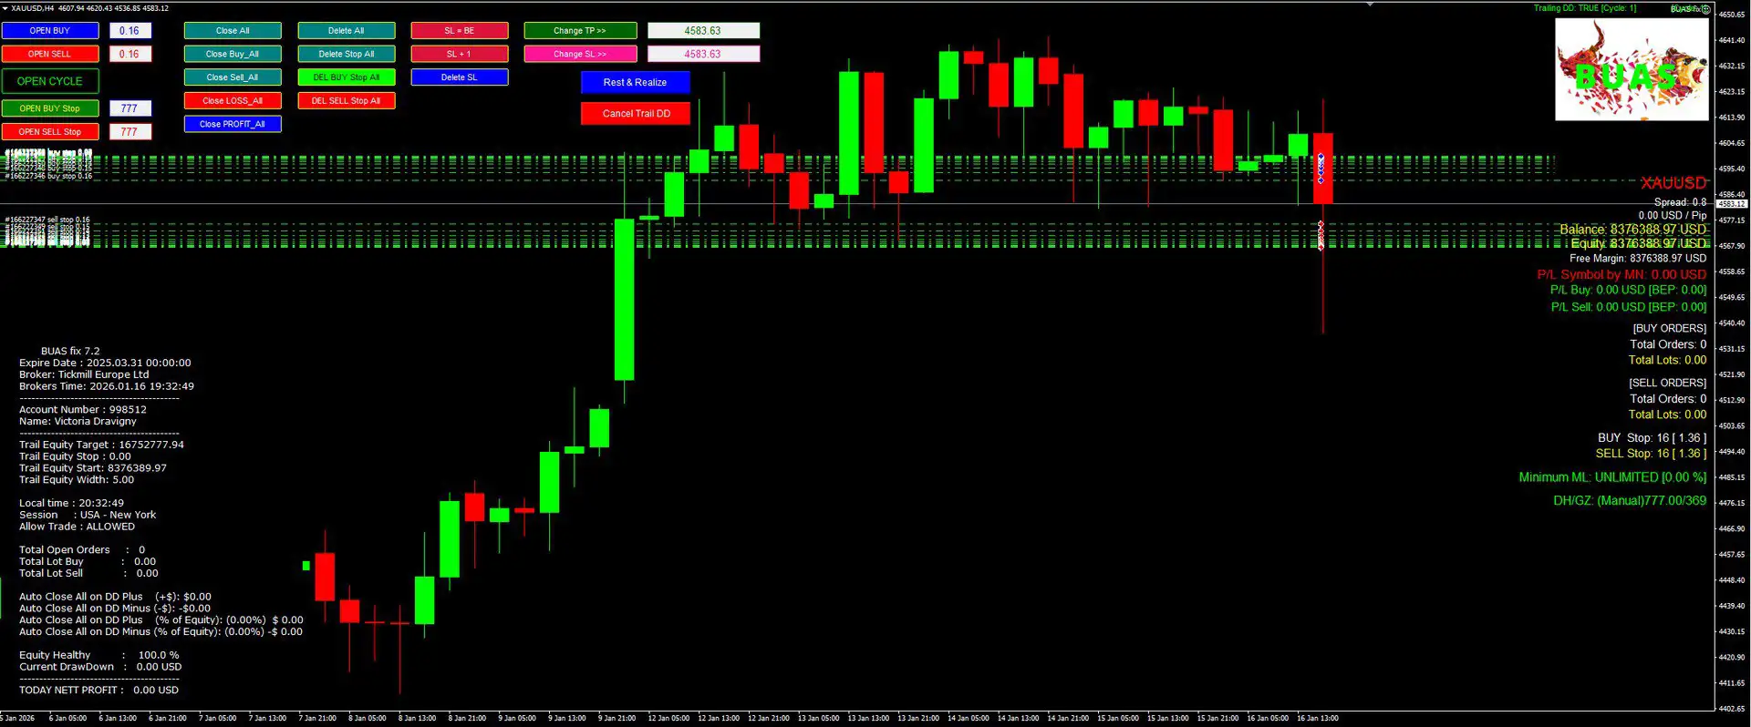1751x727 pixels.
Task: Click the chart shift triangle marker
Action: (1370, 5)
